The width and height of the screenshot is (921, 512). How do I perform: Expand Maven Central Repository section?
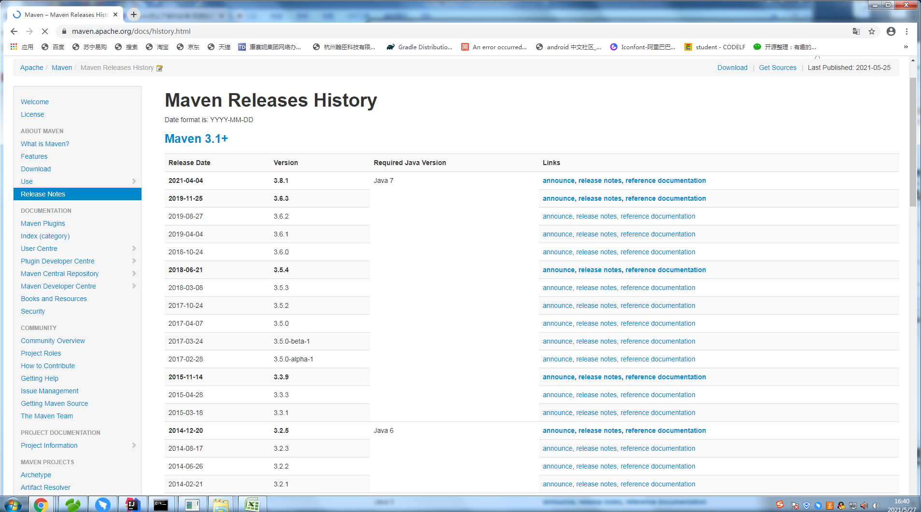(134, 274)
